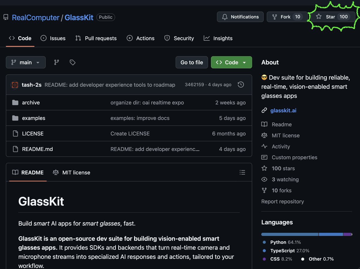Image resolution: width=360 pixels, height=269 pixels.
Task: Click the eye icon beside 3 watching
Action: (x=264, y=179)
